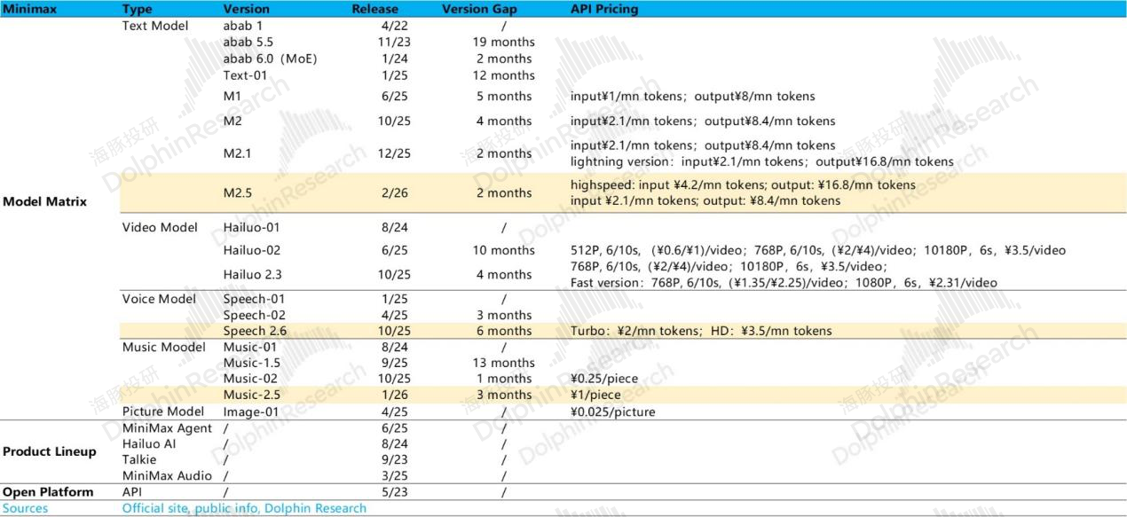Click the "Music-1.5" version cell
This screenshot has height=517, width=1127.
pos(252,363)
